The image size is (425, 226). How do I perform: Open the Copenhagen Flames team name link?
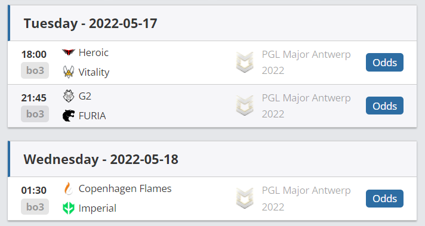point(125,188)
